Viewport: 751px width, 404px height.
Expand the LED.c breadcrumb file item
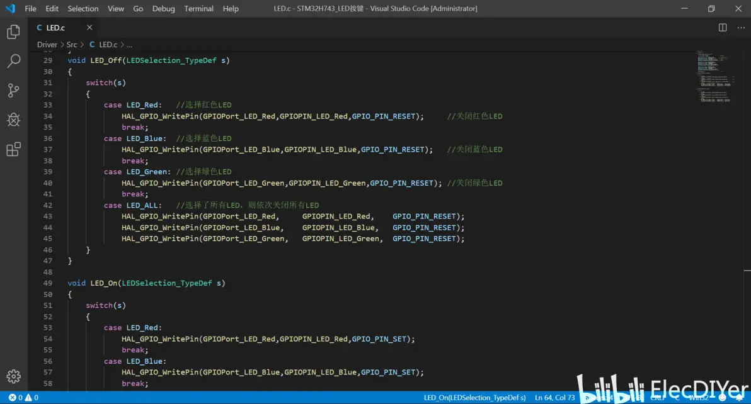[x=108, y=45]
